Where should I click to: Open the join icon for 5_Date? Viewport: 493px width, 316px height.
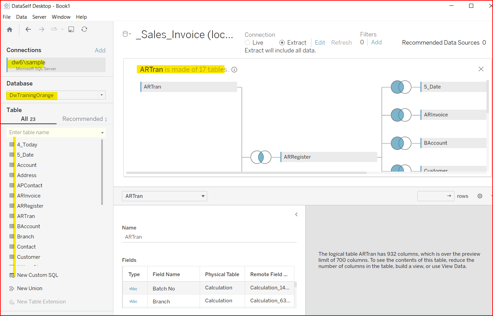click(x=401, y=87)
